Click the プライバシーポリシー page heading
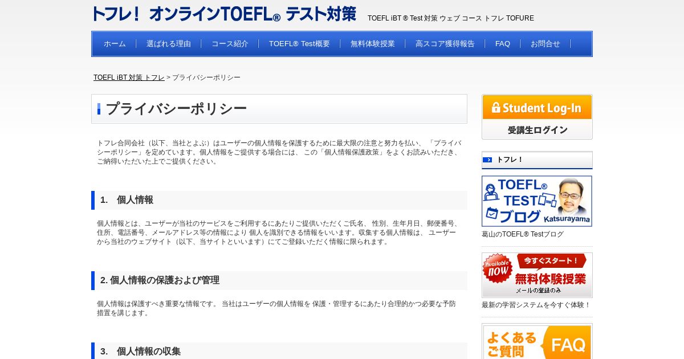Image resolution: width=684 pixels, height=359 pixels. point(176,109)
